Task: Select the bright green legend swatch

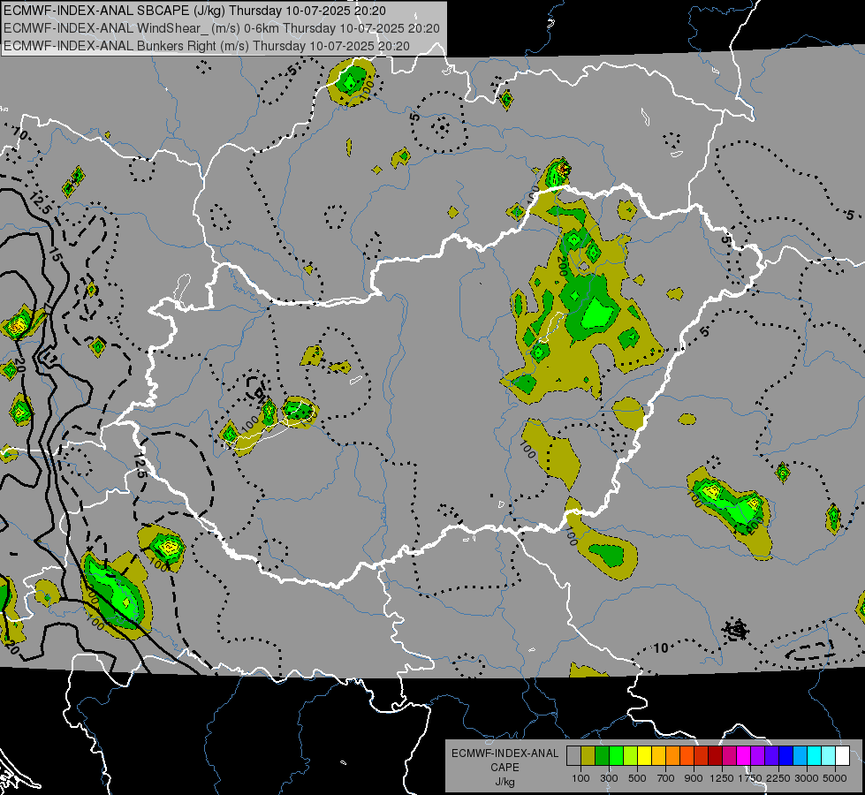Action: click(x=616, y=756)
